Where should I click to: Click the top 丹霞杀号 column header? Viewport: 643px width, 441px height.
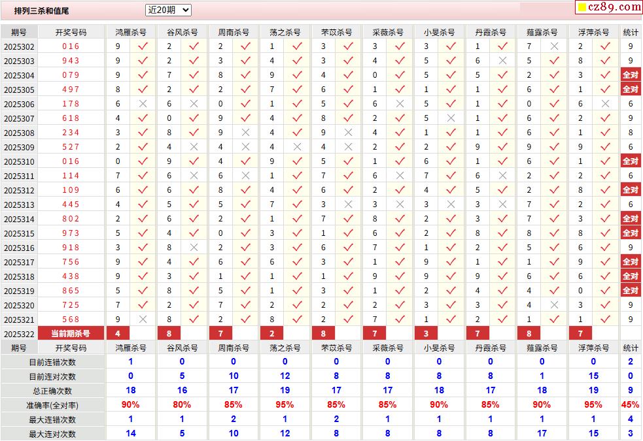(491, 32)
